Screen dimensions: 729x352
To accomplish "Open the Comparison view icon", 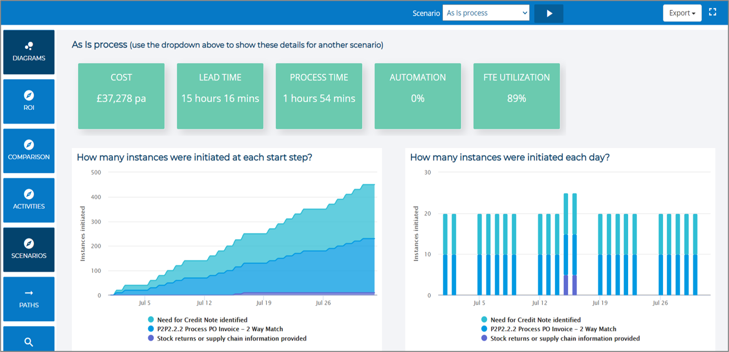I will [29, 145].
